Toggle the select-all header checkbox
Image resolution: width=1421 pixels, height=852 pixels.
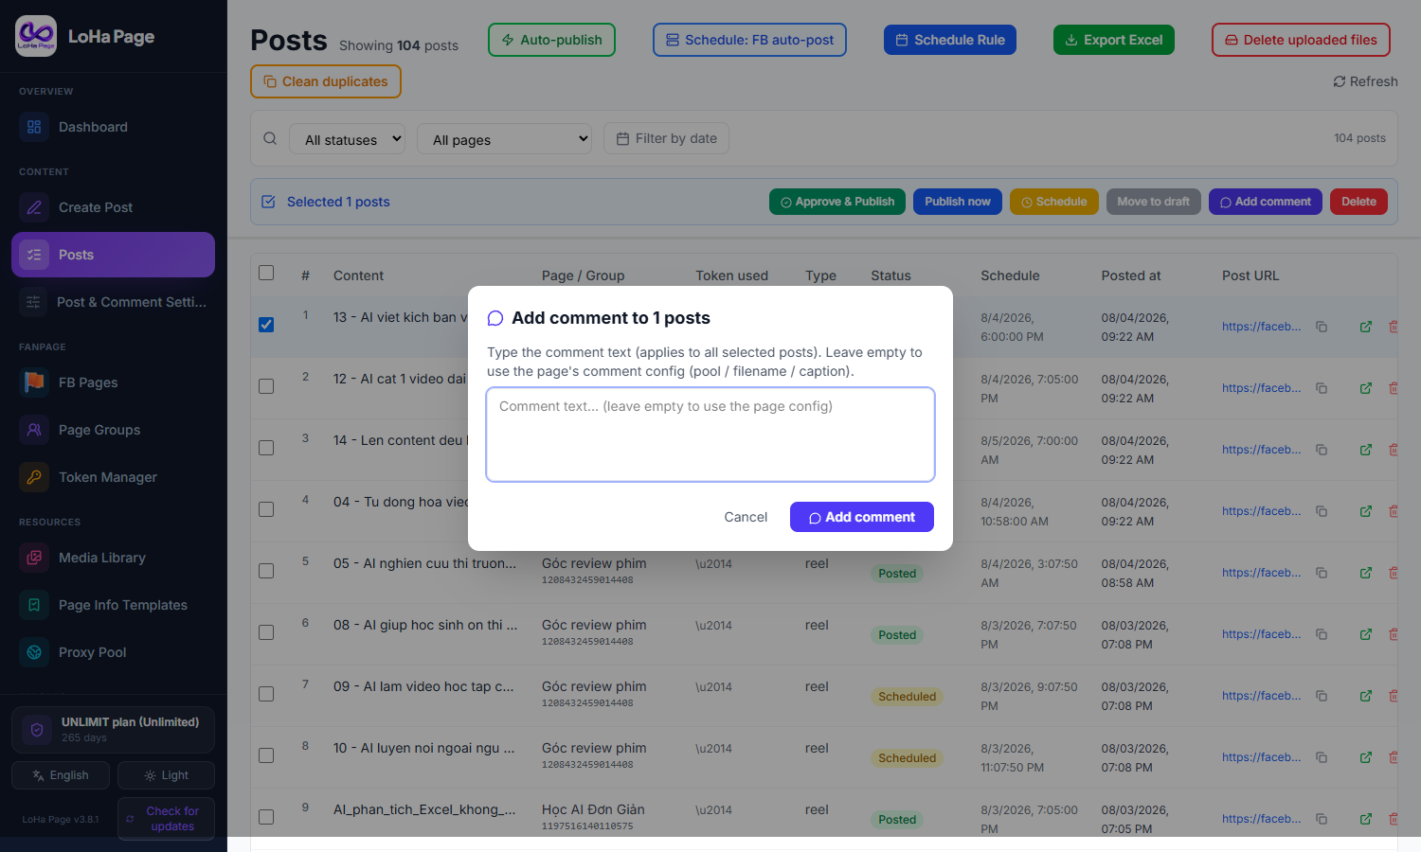pos(266,273)
